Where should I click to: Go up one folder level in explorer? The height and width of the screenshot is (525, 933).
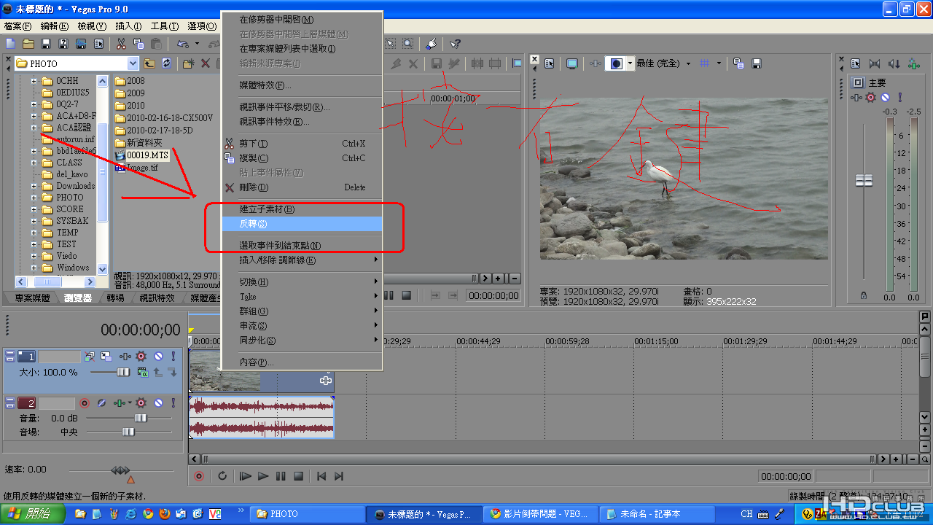[x=149, y=63]
